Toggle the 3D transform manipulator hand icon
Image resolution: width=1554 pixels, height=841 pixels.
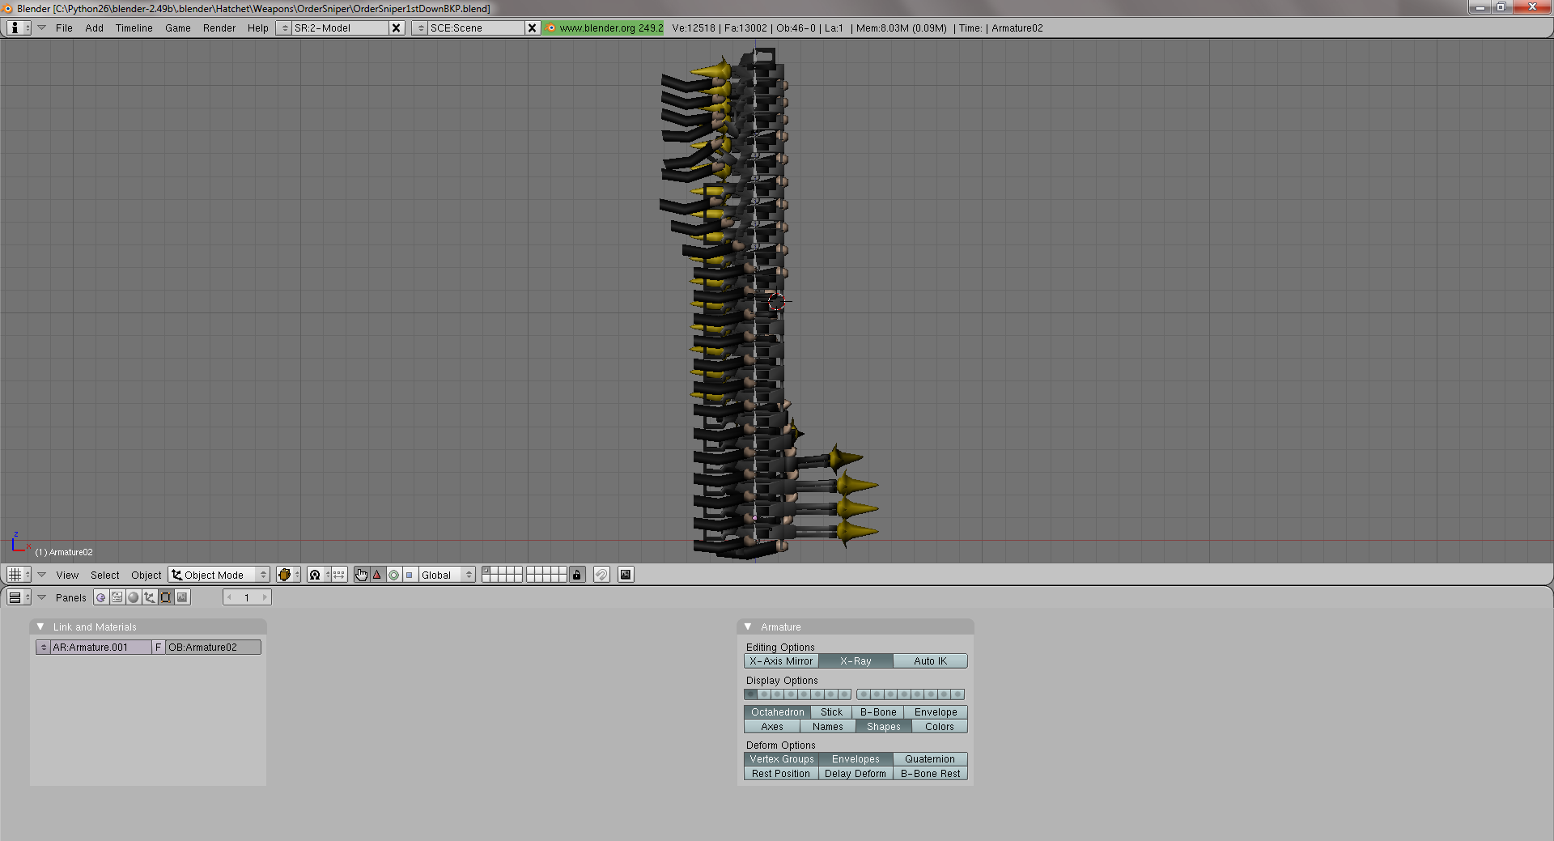tap(361, 575)
